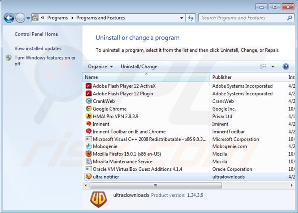Click the Google Inc. publisher cell
Viewport: 298px width, 213px height.
click(224, 109)
